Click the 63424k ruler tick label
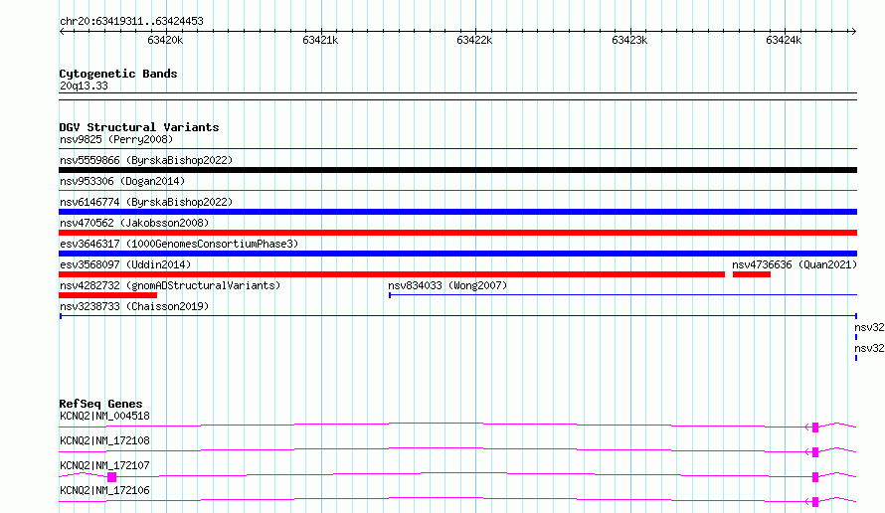The height and width of the screenshot is (513, 885). (x=784, y=40)
